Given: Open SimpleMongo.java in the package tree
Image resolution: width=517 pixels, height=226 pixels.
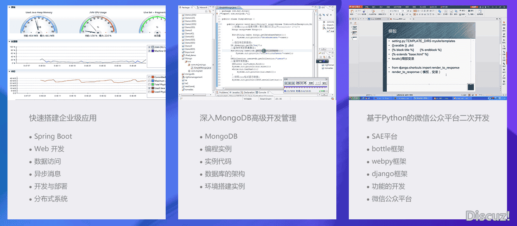Looking at the screenshot, I should [201, 68].
